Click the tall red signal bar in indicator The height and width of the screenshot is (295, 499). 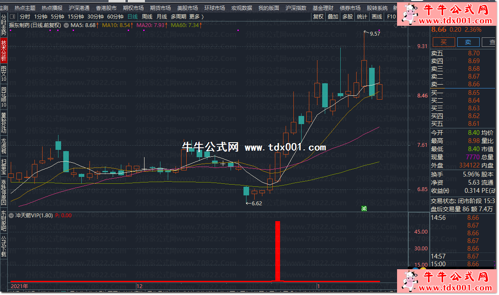coord(277,251)
